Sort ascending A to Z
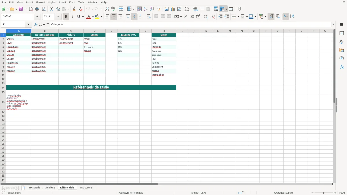This screenshot has height=195, width=347. pos(146,9)
